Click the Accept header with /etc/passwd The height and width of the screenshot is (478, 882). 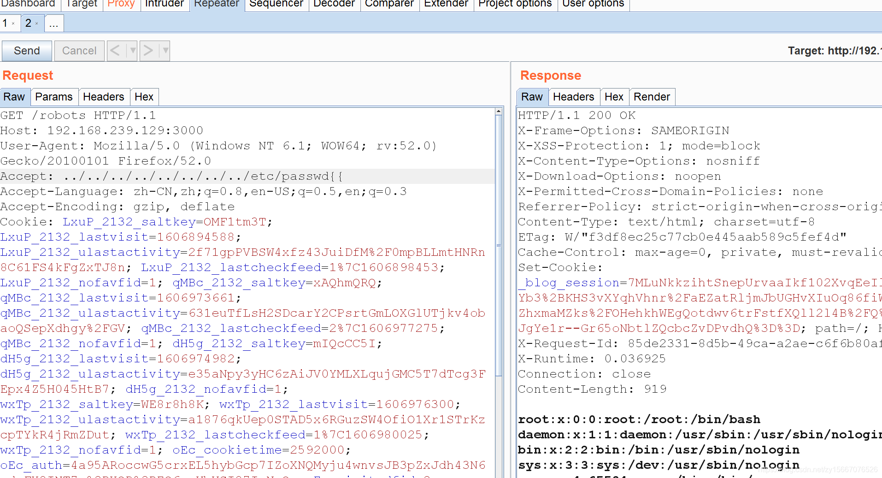171,176
